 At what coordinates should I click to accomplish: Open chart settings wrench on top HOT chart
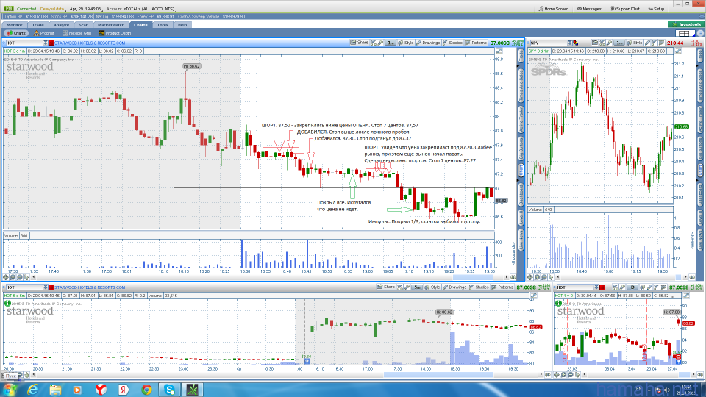click(380, 43)
